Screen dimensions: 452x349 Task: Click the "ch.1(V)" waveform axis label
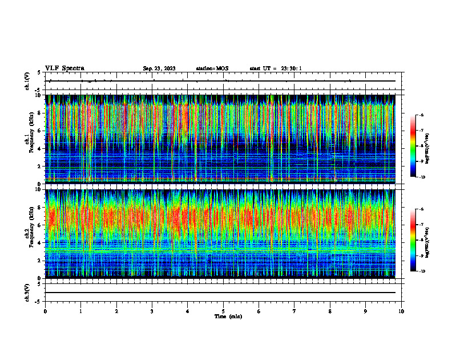27,81
